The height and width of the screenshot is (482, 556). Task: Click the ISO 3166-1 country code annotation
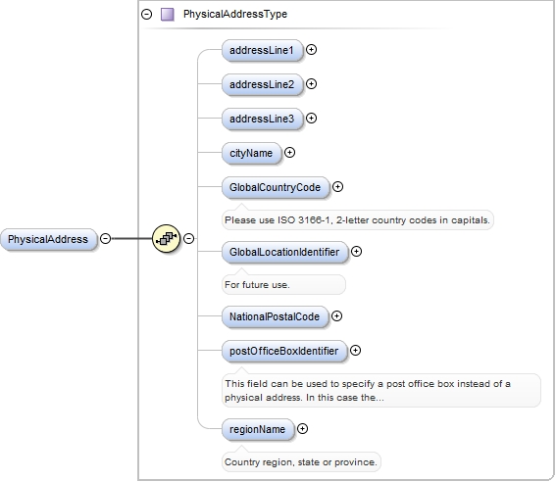pos(357,219)
